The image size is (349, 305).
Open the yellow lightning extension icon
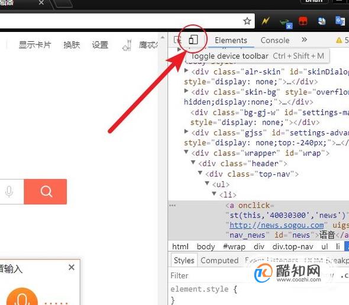tap(266, 21)
